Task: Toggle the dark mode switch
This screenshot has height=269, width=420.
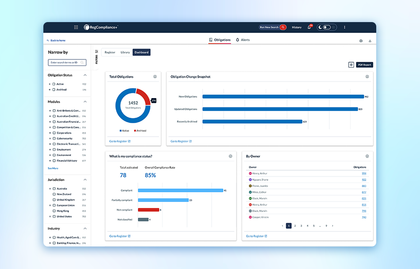Action: (326, 27)
